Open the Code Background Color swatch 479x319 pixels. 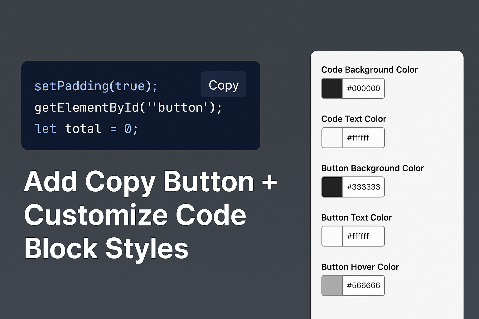point(332,88)
